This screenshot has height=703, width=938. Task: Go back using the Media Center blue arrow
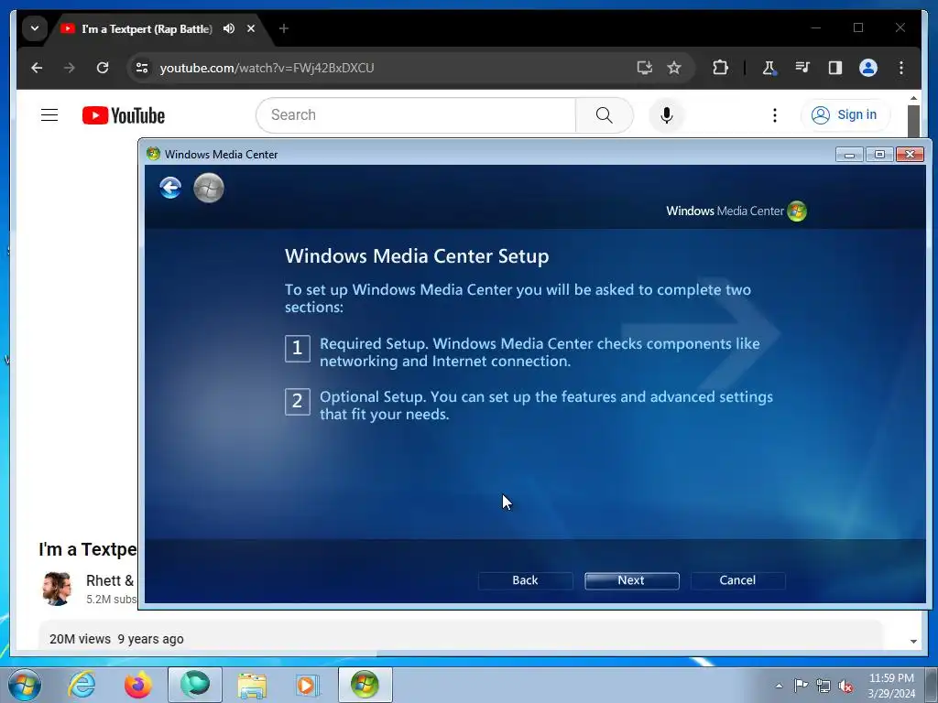click(170, 188)
